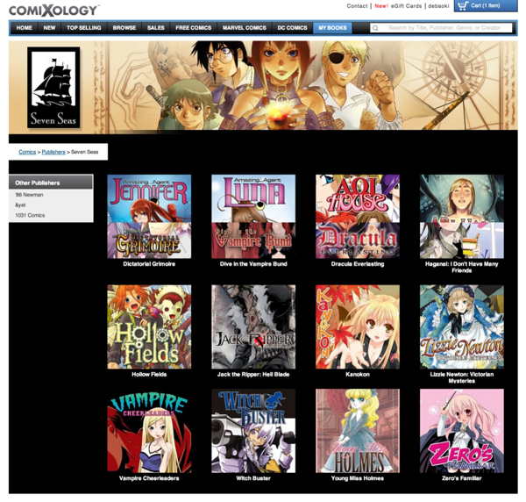Open the Free Comics tab
The image size is (526, 502).
[193, 28]
